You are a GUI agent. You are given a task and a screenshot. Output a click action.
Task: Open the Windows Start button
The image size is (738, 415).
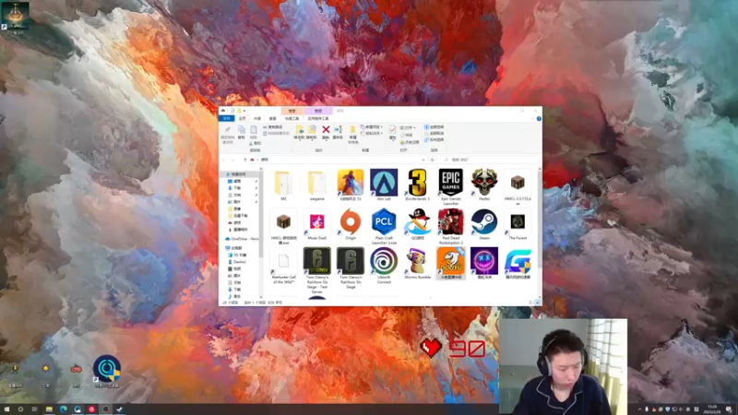click(6, 409)
